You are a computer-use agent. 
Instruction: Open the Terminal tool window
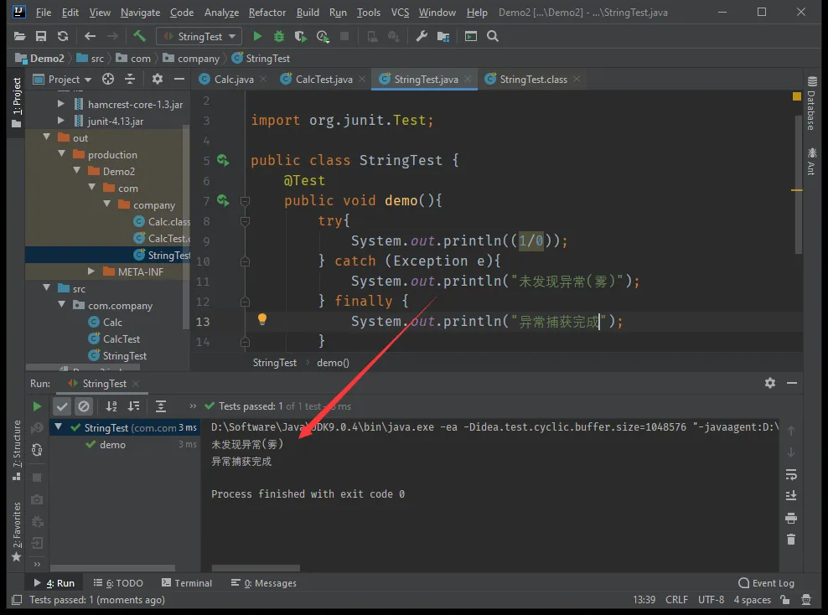[x=186, y=583]
